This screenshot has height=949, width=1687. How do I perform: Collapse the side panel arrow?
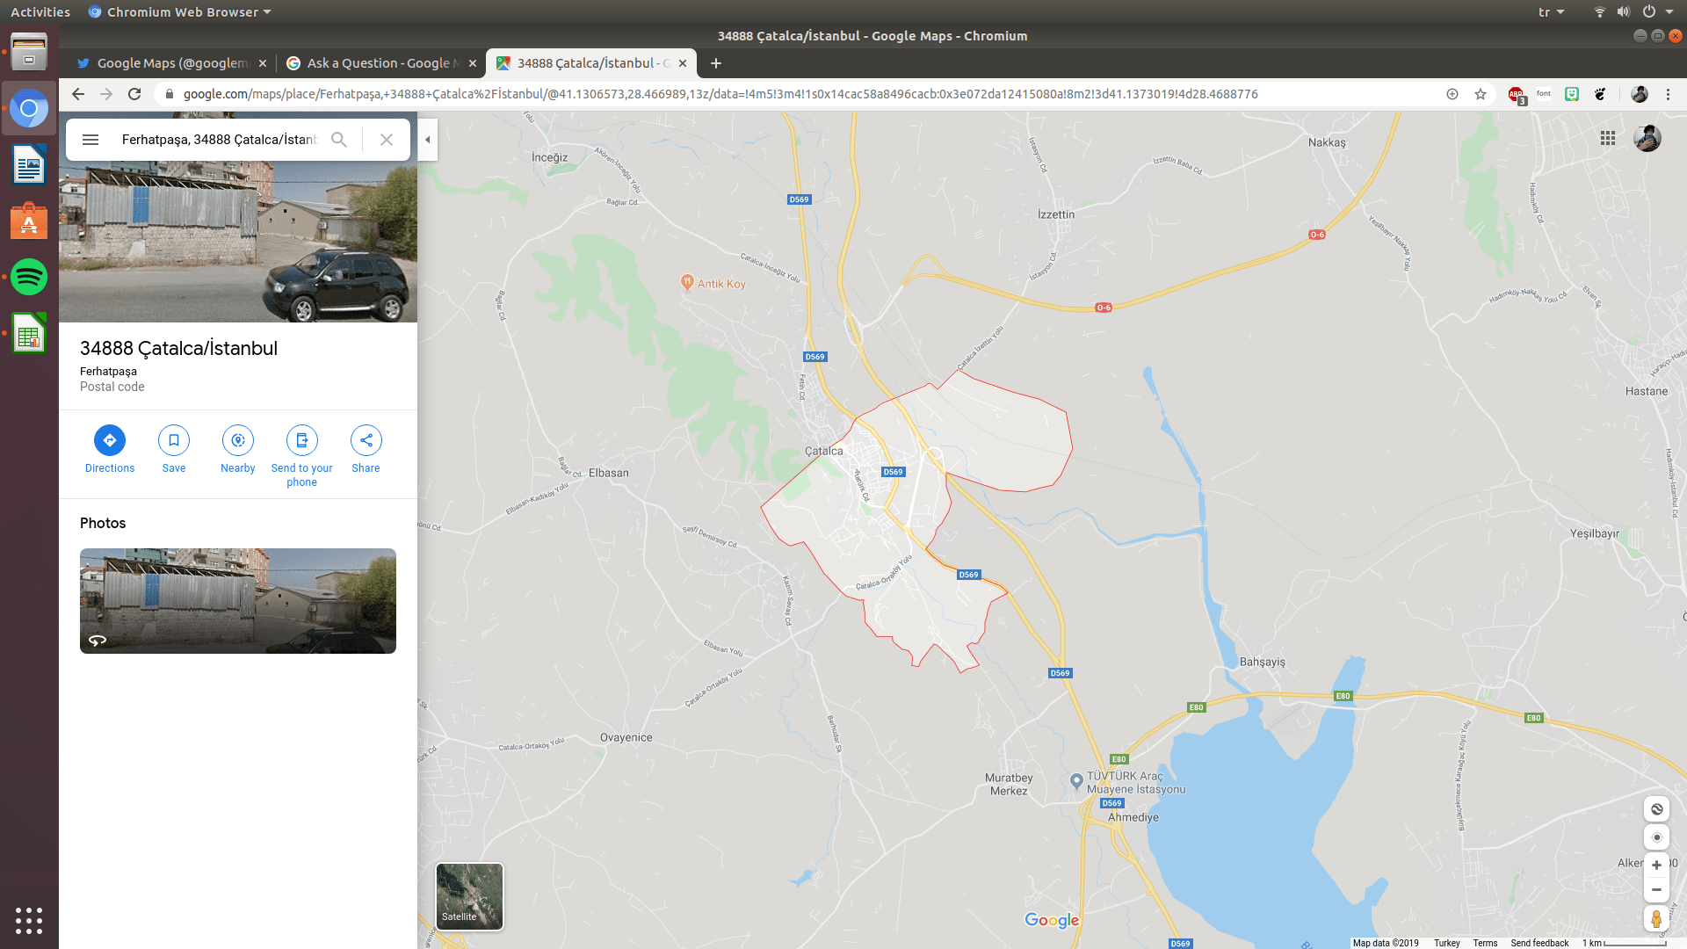[428, 140]
